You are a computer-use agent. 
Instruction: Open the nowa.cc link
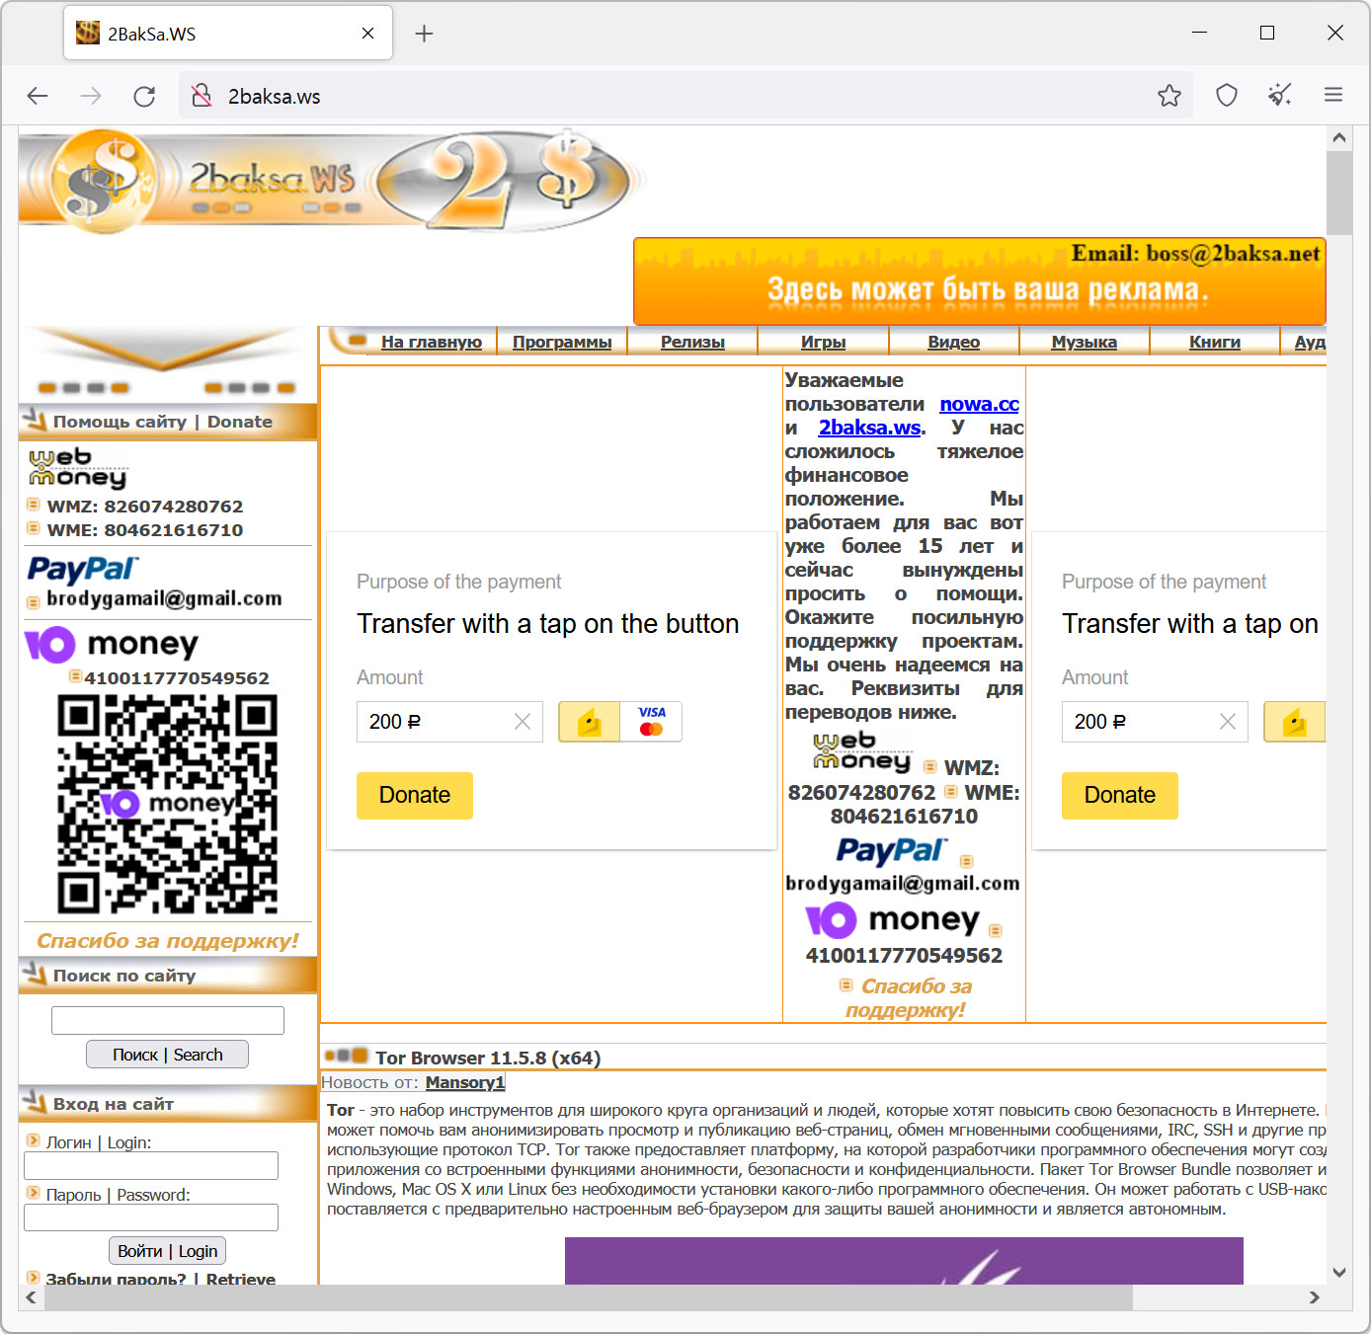(x=979, y=404)
